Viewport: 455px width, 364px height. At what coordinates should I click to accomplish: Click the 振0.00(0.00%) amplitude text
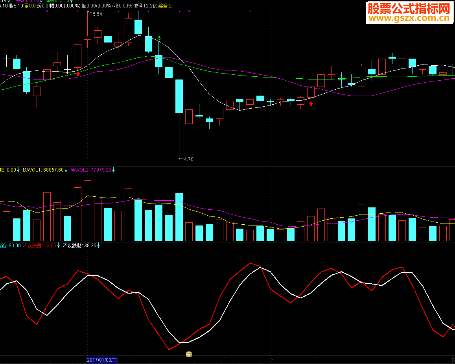(97, 6)
